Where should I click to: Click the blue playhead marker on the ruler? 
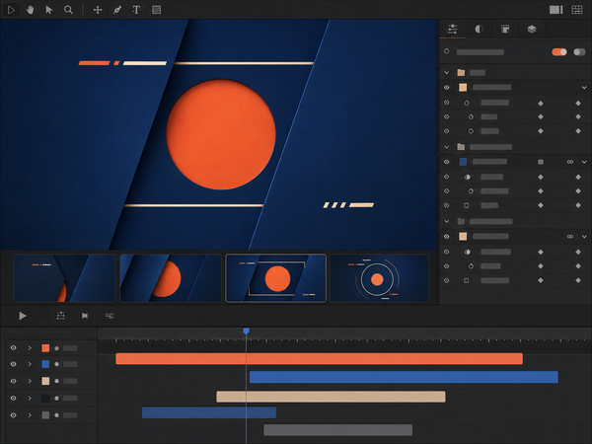pos(246,332)
